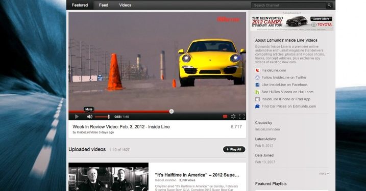Screen dimensions: 366x191
Task: Mute the video with speaker icon
Action: click(89, 117)
